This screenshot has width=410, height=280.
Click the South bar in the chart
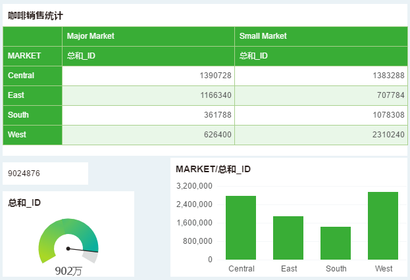(x=336, y=243)
